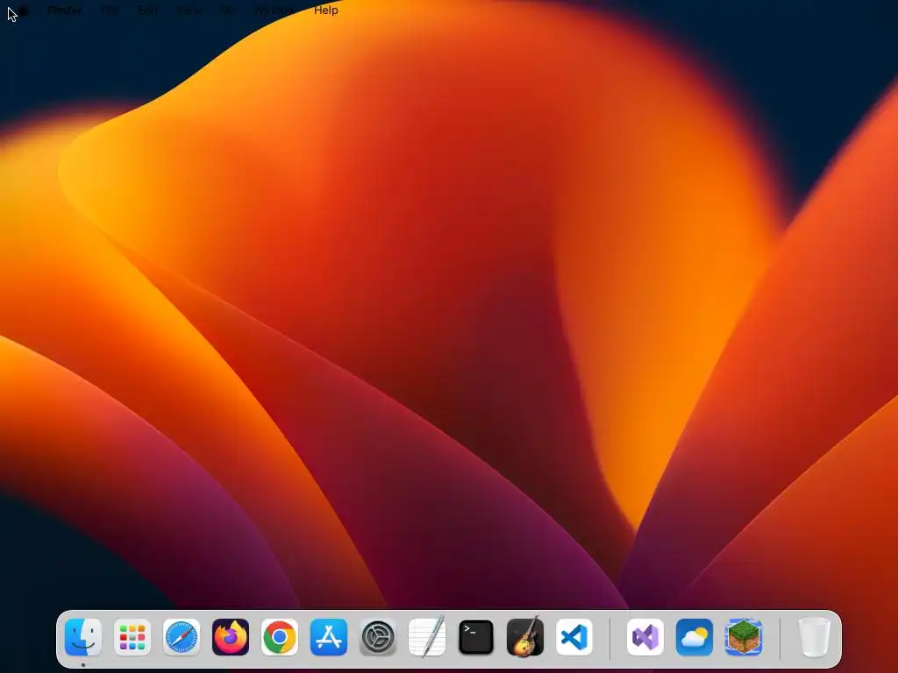The width and height of the screenshot is (898, 673).
Task: Open the View menu
Action: pos(189,11)
